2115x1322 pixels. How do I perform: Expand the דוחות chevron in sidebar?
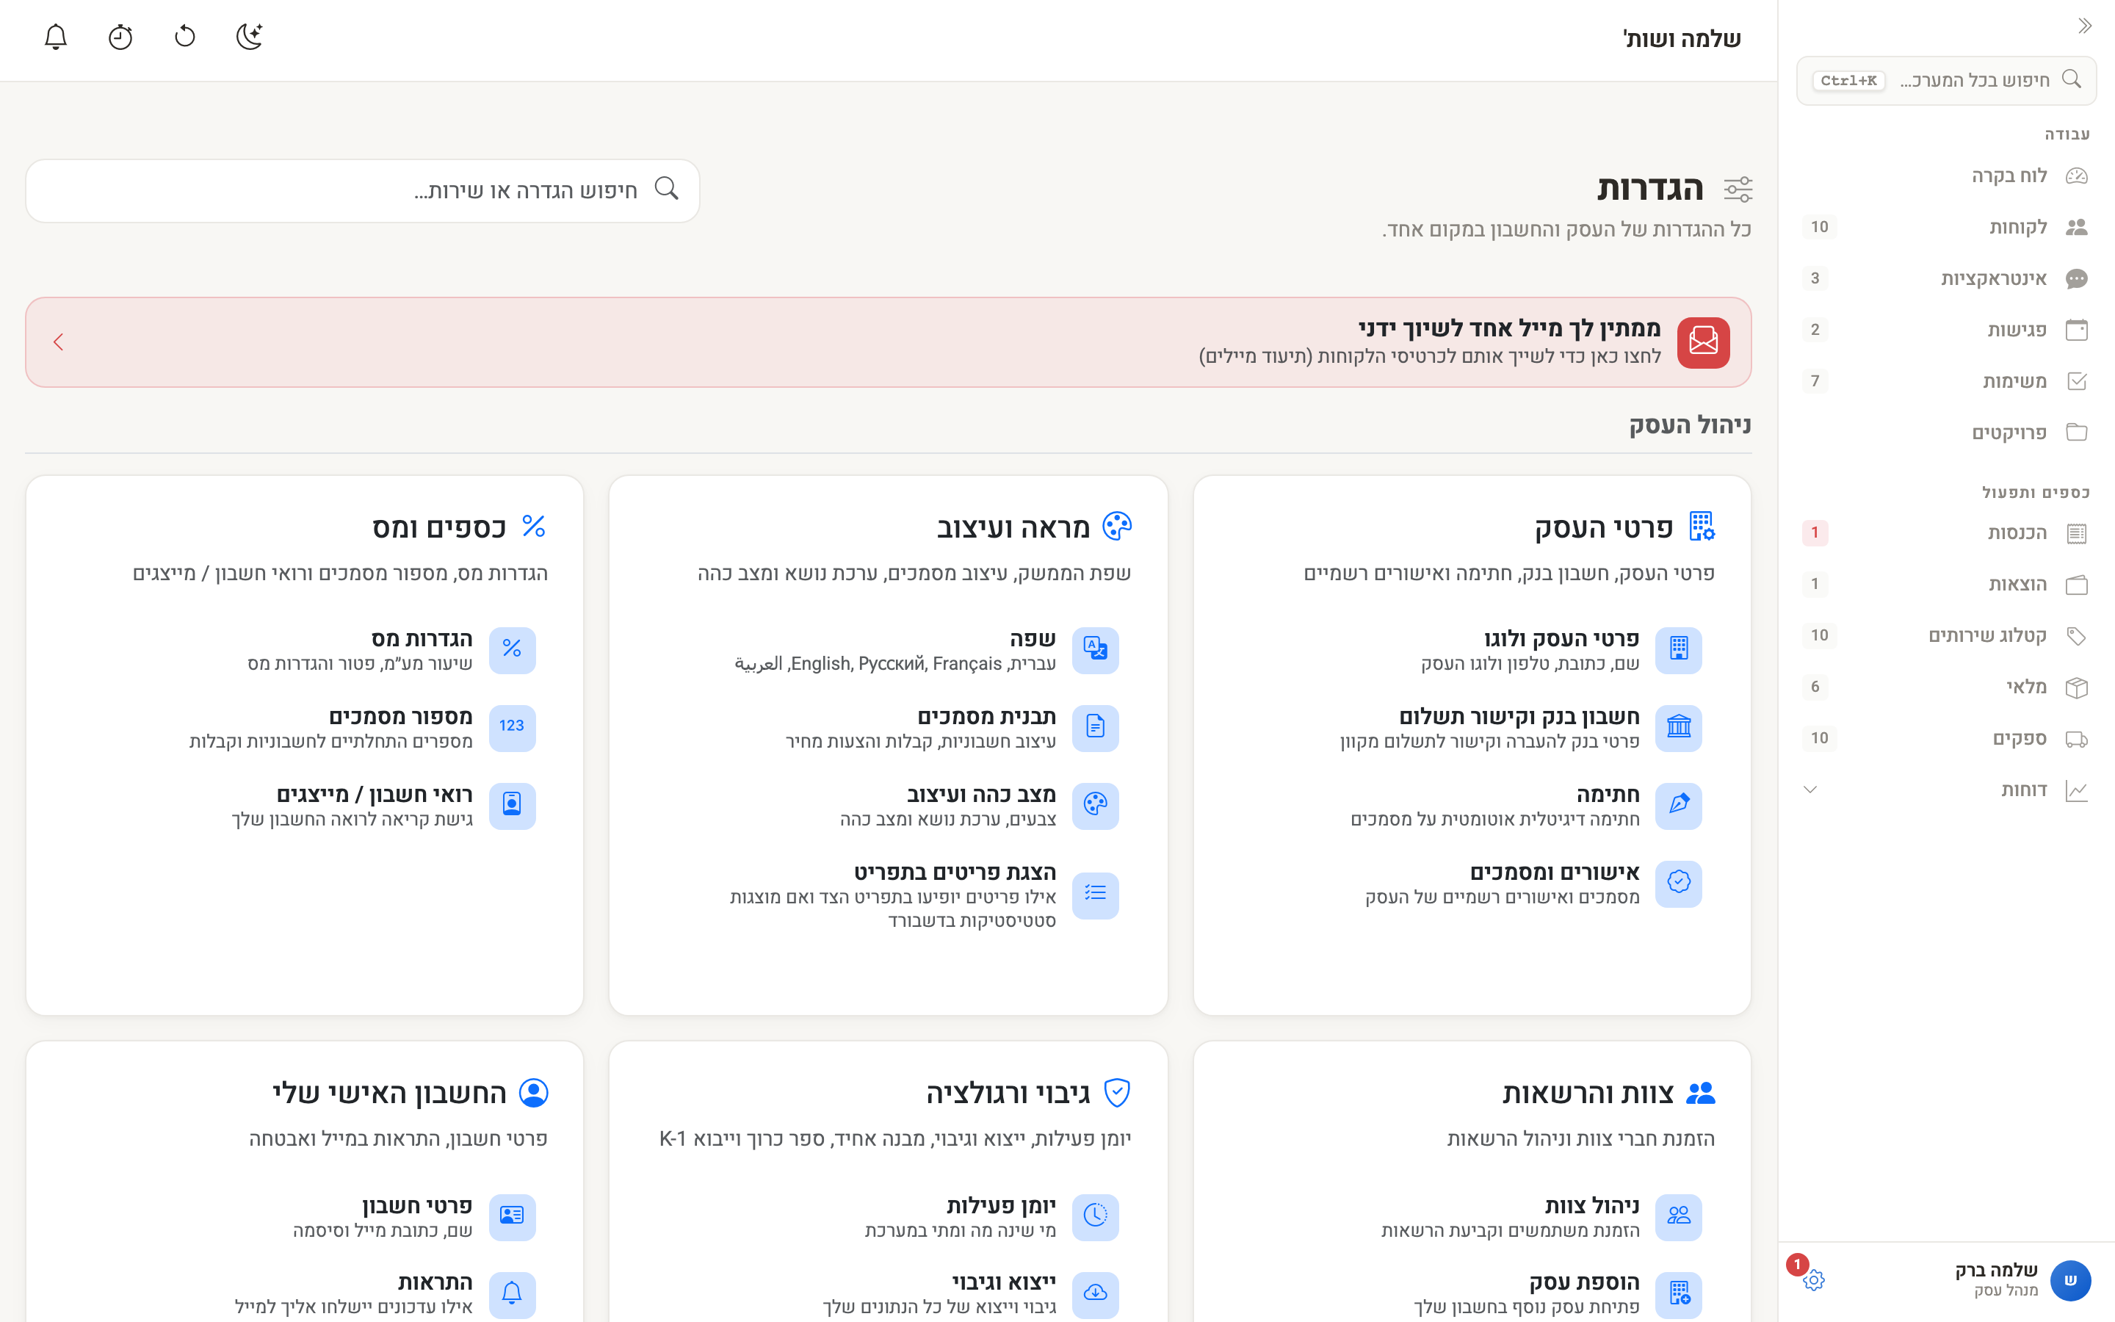click(1810, 790)
